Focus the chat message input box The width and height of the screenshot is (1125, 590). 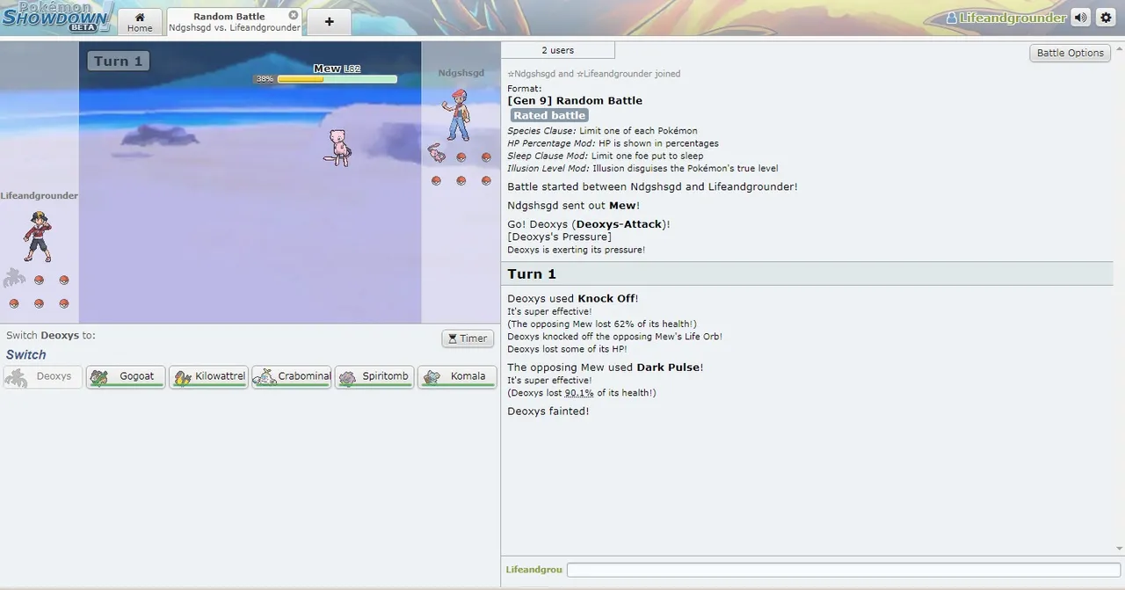coord(843,570)
